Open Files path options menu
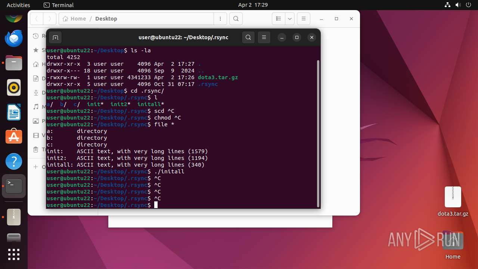Viewport: 478px width, 269px height. pos(220,19)
